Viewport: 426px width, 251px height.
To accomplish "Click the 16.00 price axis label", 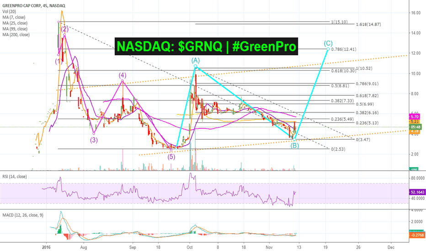I will click(x=416, y=13).
